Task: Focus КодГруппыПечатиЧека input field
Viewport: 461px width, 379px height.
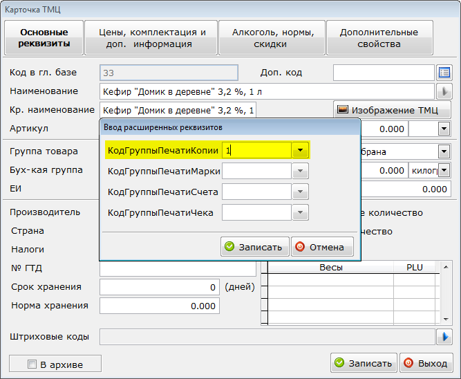Action: tap(256, 212)
